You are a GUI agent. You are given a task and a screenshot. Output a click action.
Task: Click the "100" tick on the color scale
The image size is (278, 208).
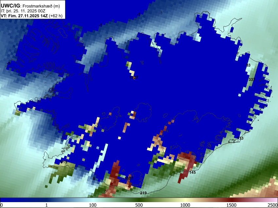coord(93,205)
